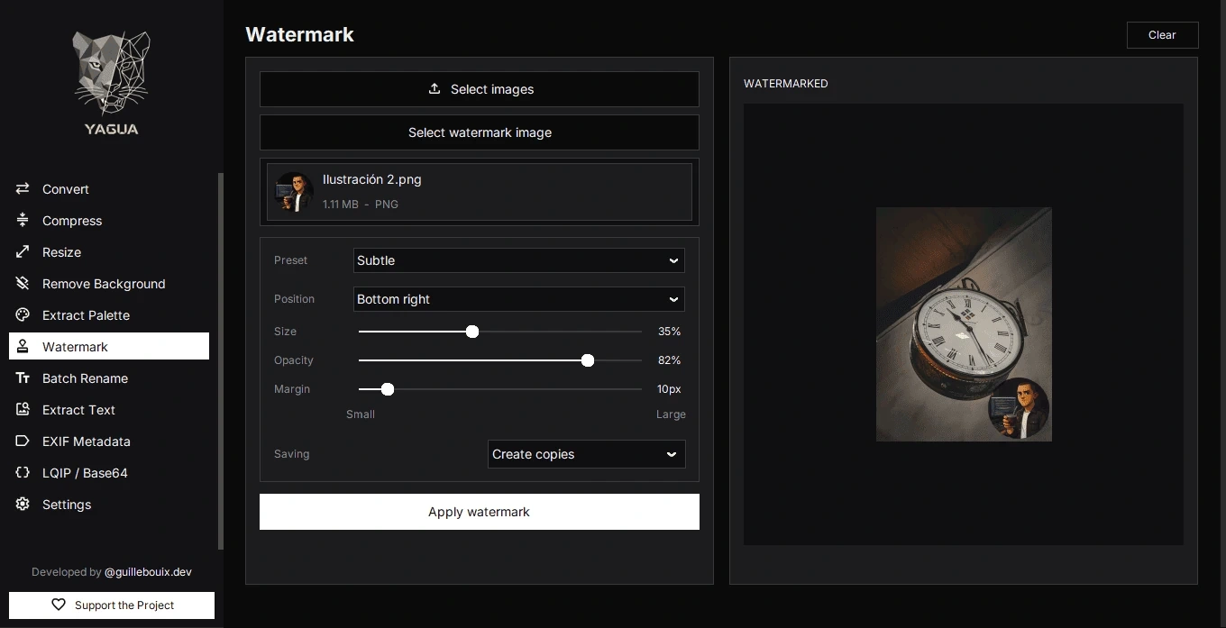Click the 82% opacity value
This screenshot has height=628, width=1226.
pyautogui.click(x=669, y=360)
